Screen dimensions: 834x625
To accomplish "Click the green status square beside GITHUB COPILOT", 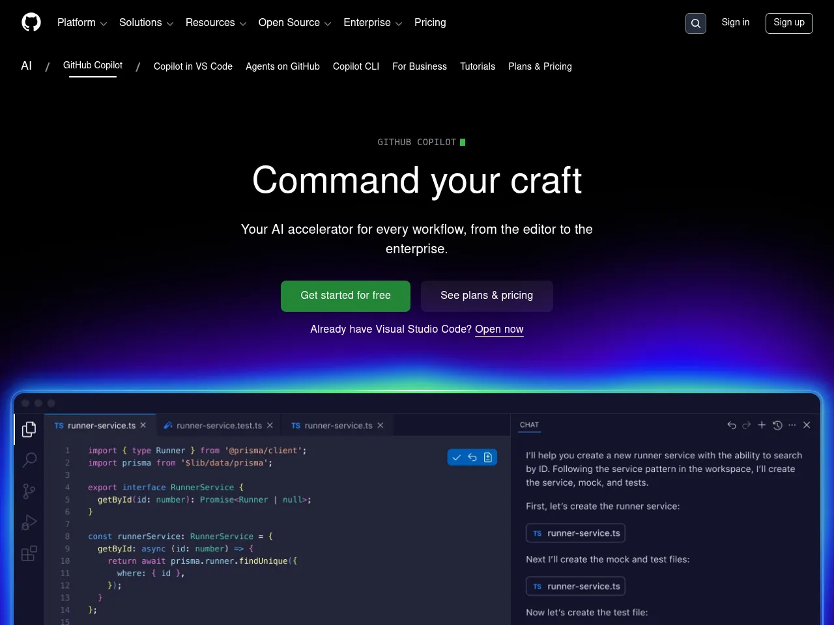I will click(x=463, y=142).
